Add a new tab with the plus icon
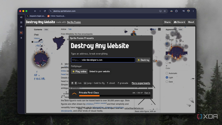 point(21,38)
